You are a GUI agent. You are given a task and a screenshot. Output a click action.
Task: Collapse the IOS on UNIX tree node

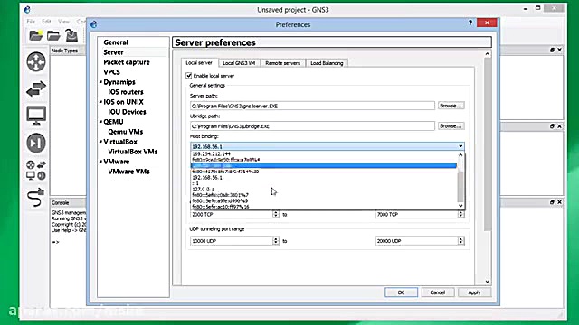(x=100, y=102)
